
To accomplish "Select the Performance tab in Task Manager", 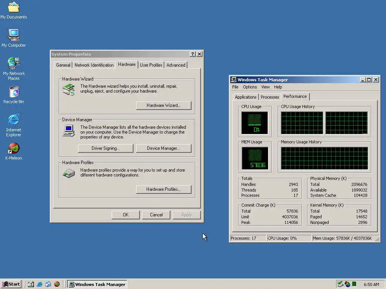I will (295, 96).
